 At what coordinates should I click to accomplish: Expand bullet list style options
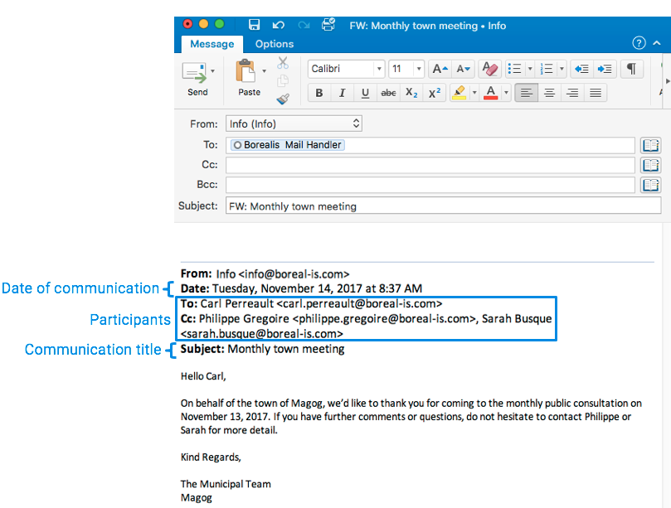tap(530, 69)
